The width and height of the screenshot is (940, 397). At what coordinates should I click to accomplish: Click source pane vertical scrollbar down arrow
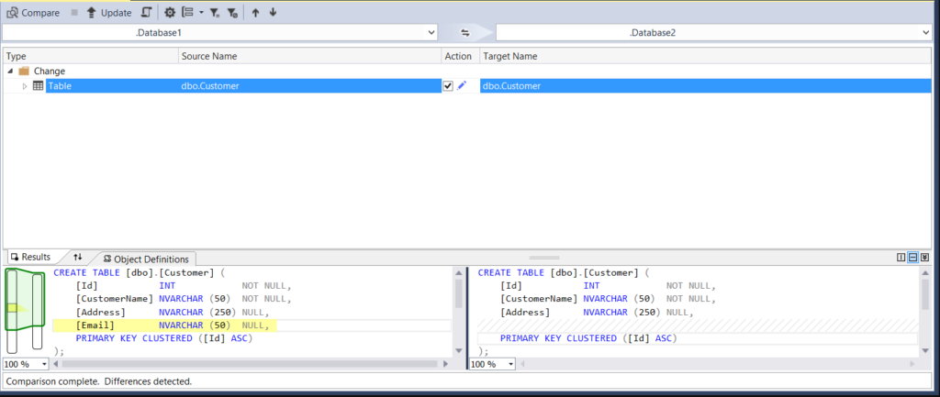[459, 351]
